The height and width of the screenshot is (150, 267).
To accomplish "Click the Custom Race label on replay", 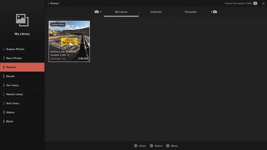I will (58, 25).
